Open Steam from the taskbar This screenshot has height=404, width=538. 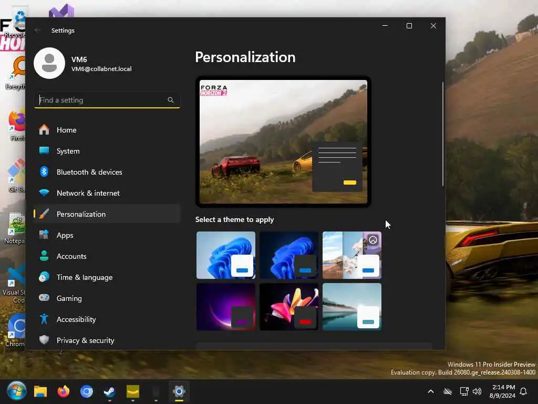[109, 391]
